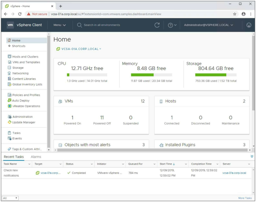Open Status column filter dropdown
256x202 pixels.
92,164
